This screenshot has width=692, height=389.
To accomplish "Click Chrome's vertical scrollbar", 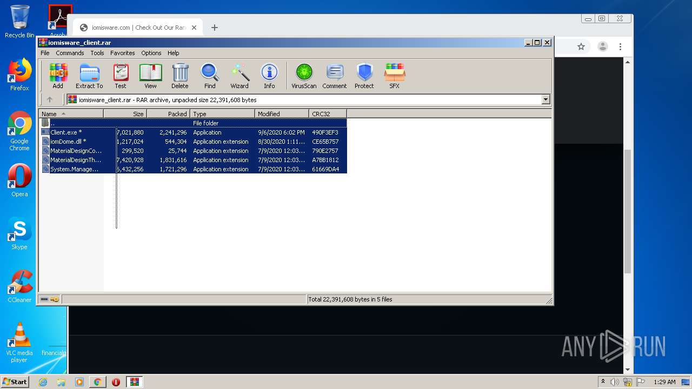I will coord(628,211).
